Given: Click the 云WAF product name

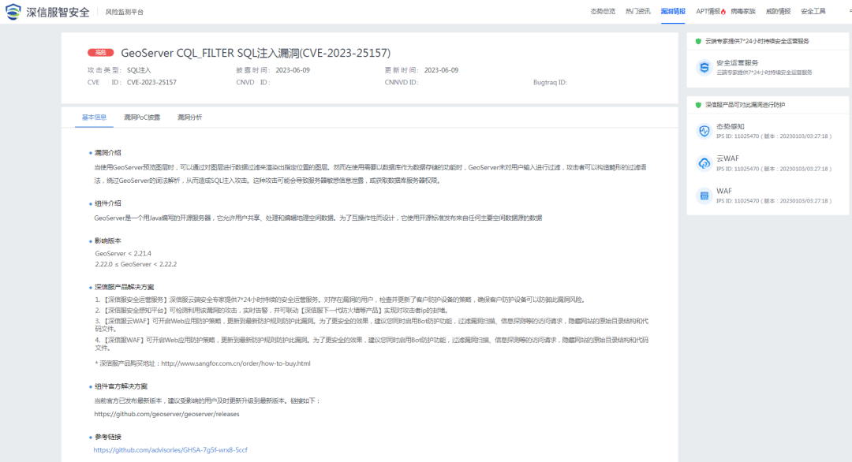Looking at the screenshot, I should [x=727, y=158].
